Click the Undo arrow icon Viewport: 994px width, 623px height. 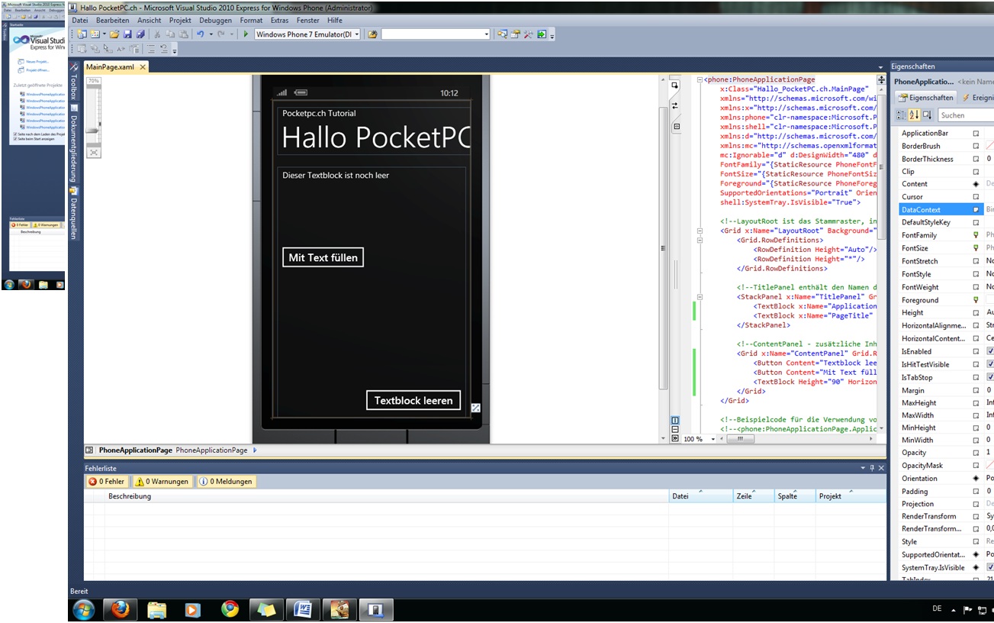(201, 34)
